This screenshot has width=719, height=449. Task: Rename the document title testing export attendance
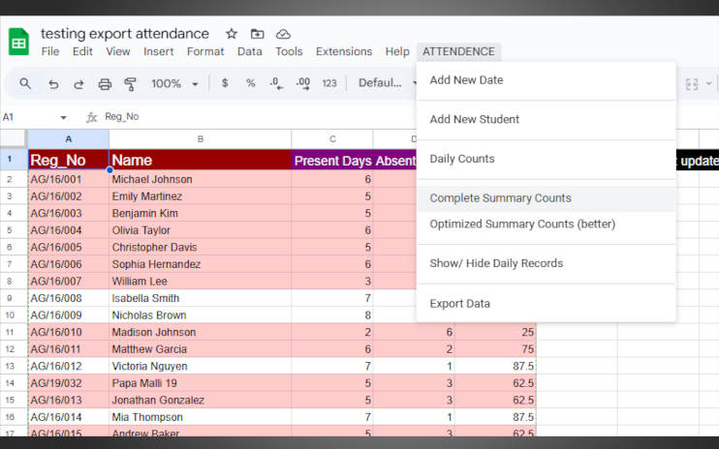pyautogui.click(x=125, y=34)
